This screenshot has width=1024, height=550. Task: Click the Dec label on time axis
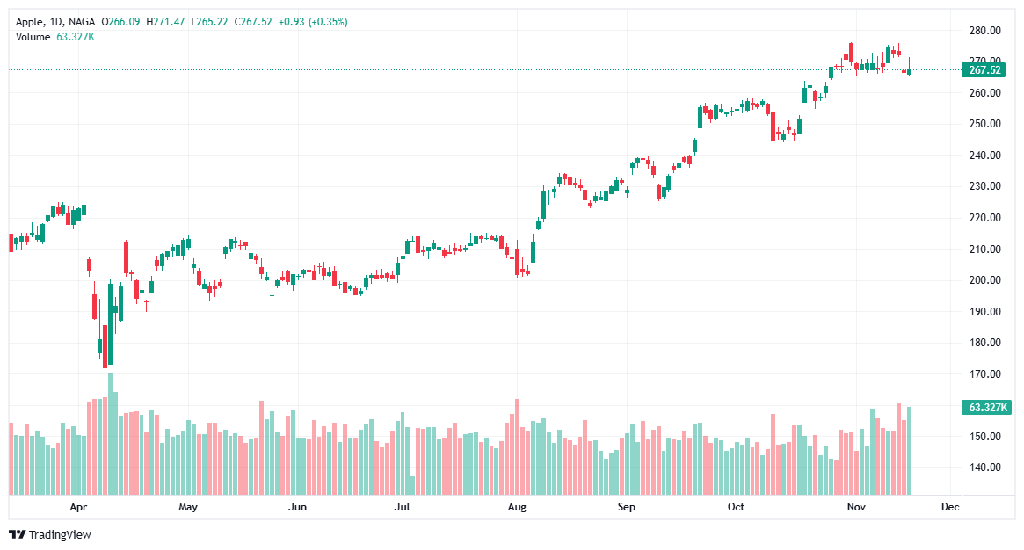point(949,507)
